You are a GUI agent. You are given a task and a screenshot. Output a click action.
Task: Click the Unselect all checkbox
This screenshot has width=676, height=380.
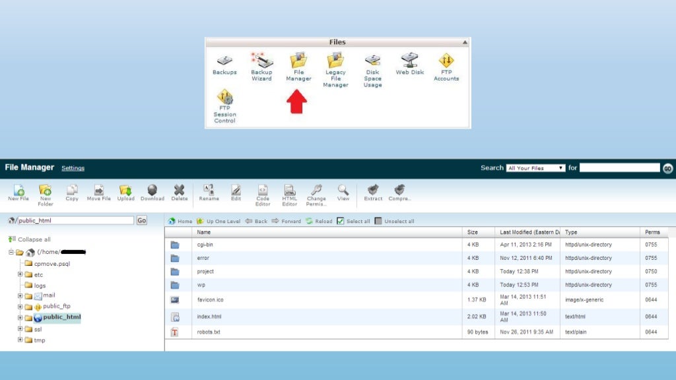[x=378, y=221]
